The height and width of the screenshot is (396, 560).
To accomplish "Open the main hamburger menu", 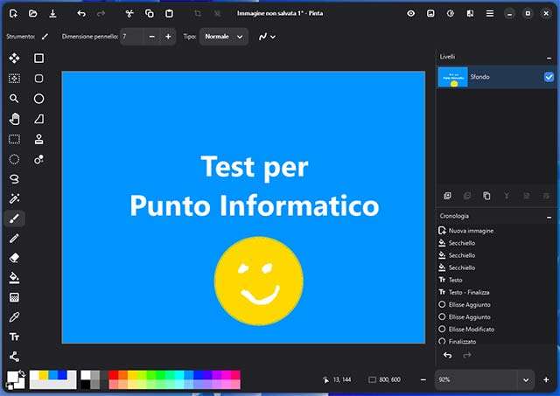I will [490, 14].
